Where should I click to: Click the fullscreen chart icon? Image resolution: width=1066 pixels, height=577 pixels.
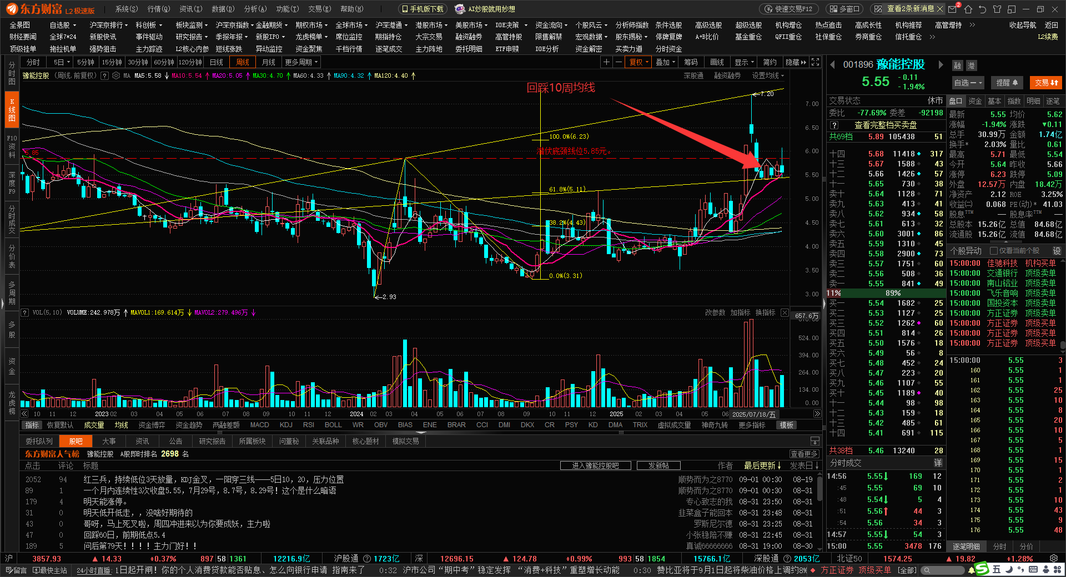815,62
